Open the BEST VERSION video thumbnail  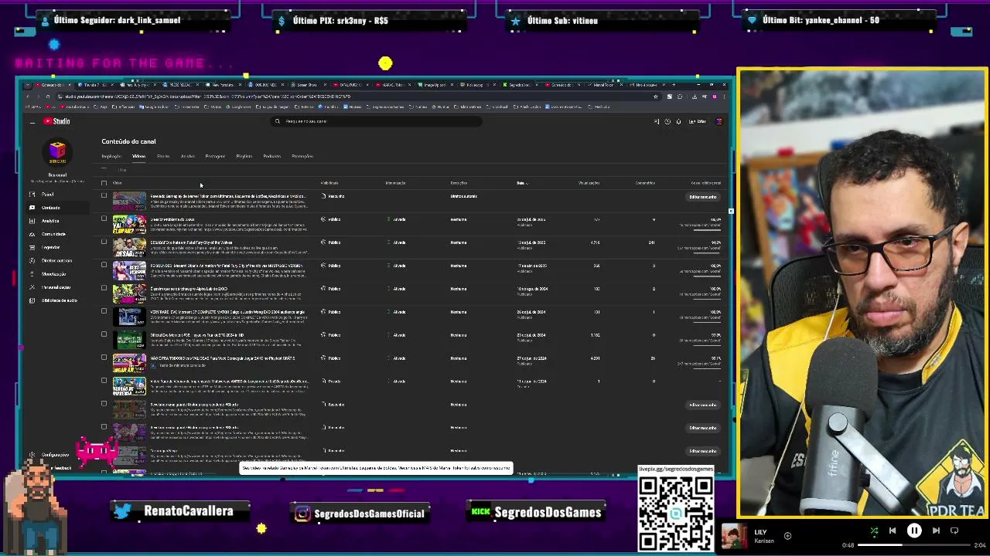pos(129,270)
